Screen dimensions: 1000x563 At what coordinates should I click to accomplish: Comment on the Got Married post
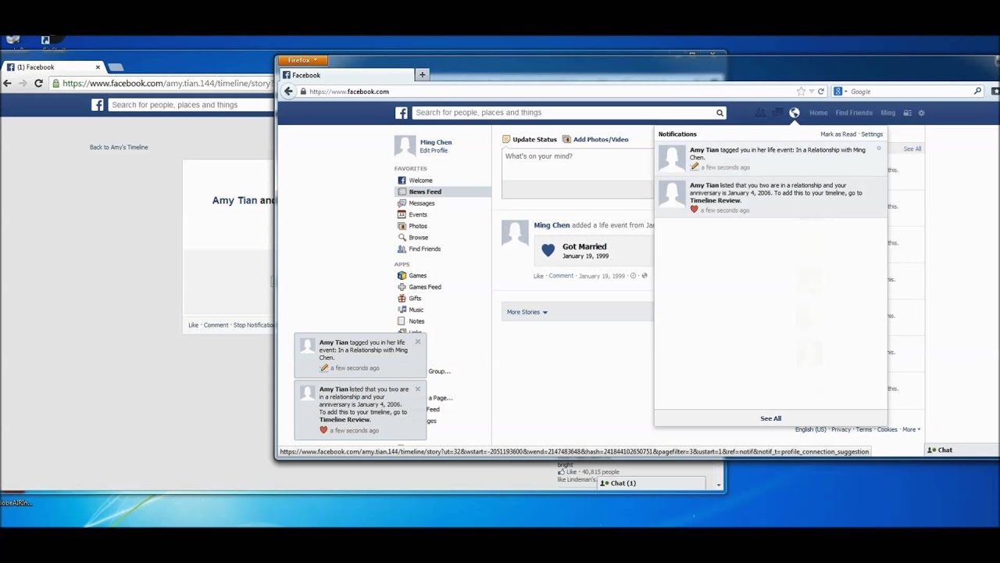click(561, 276)
